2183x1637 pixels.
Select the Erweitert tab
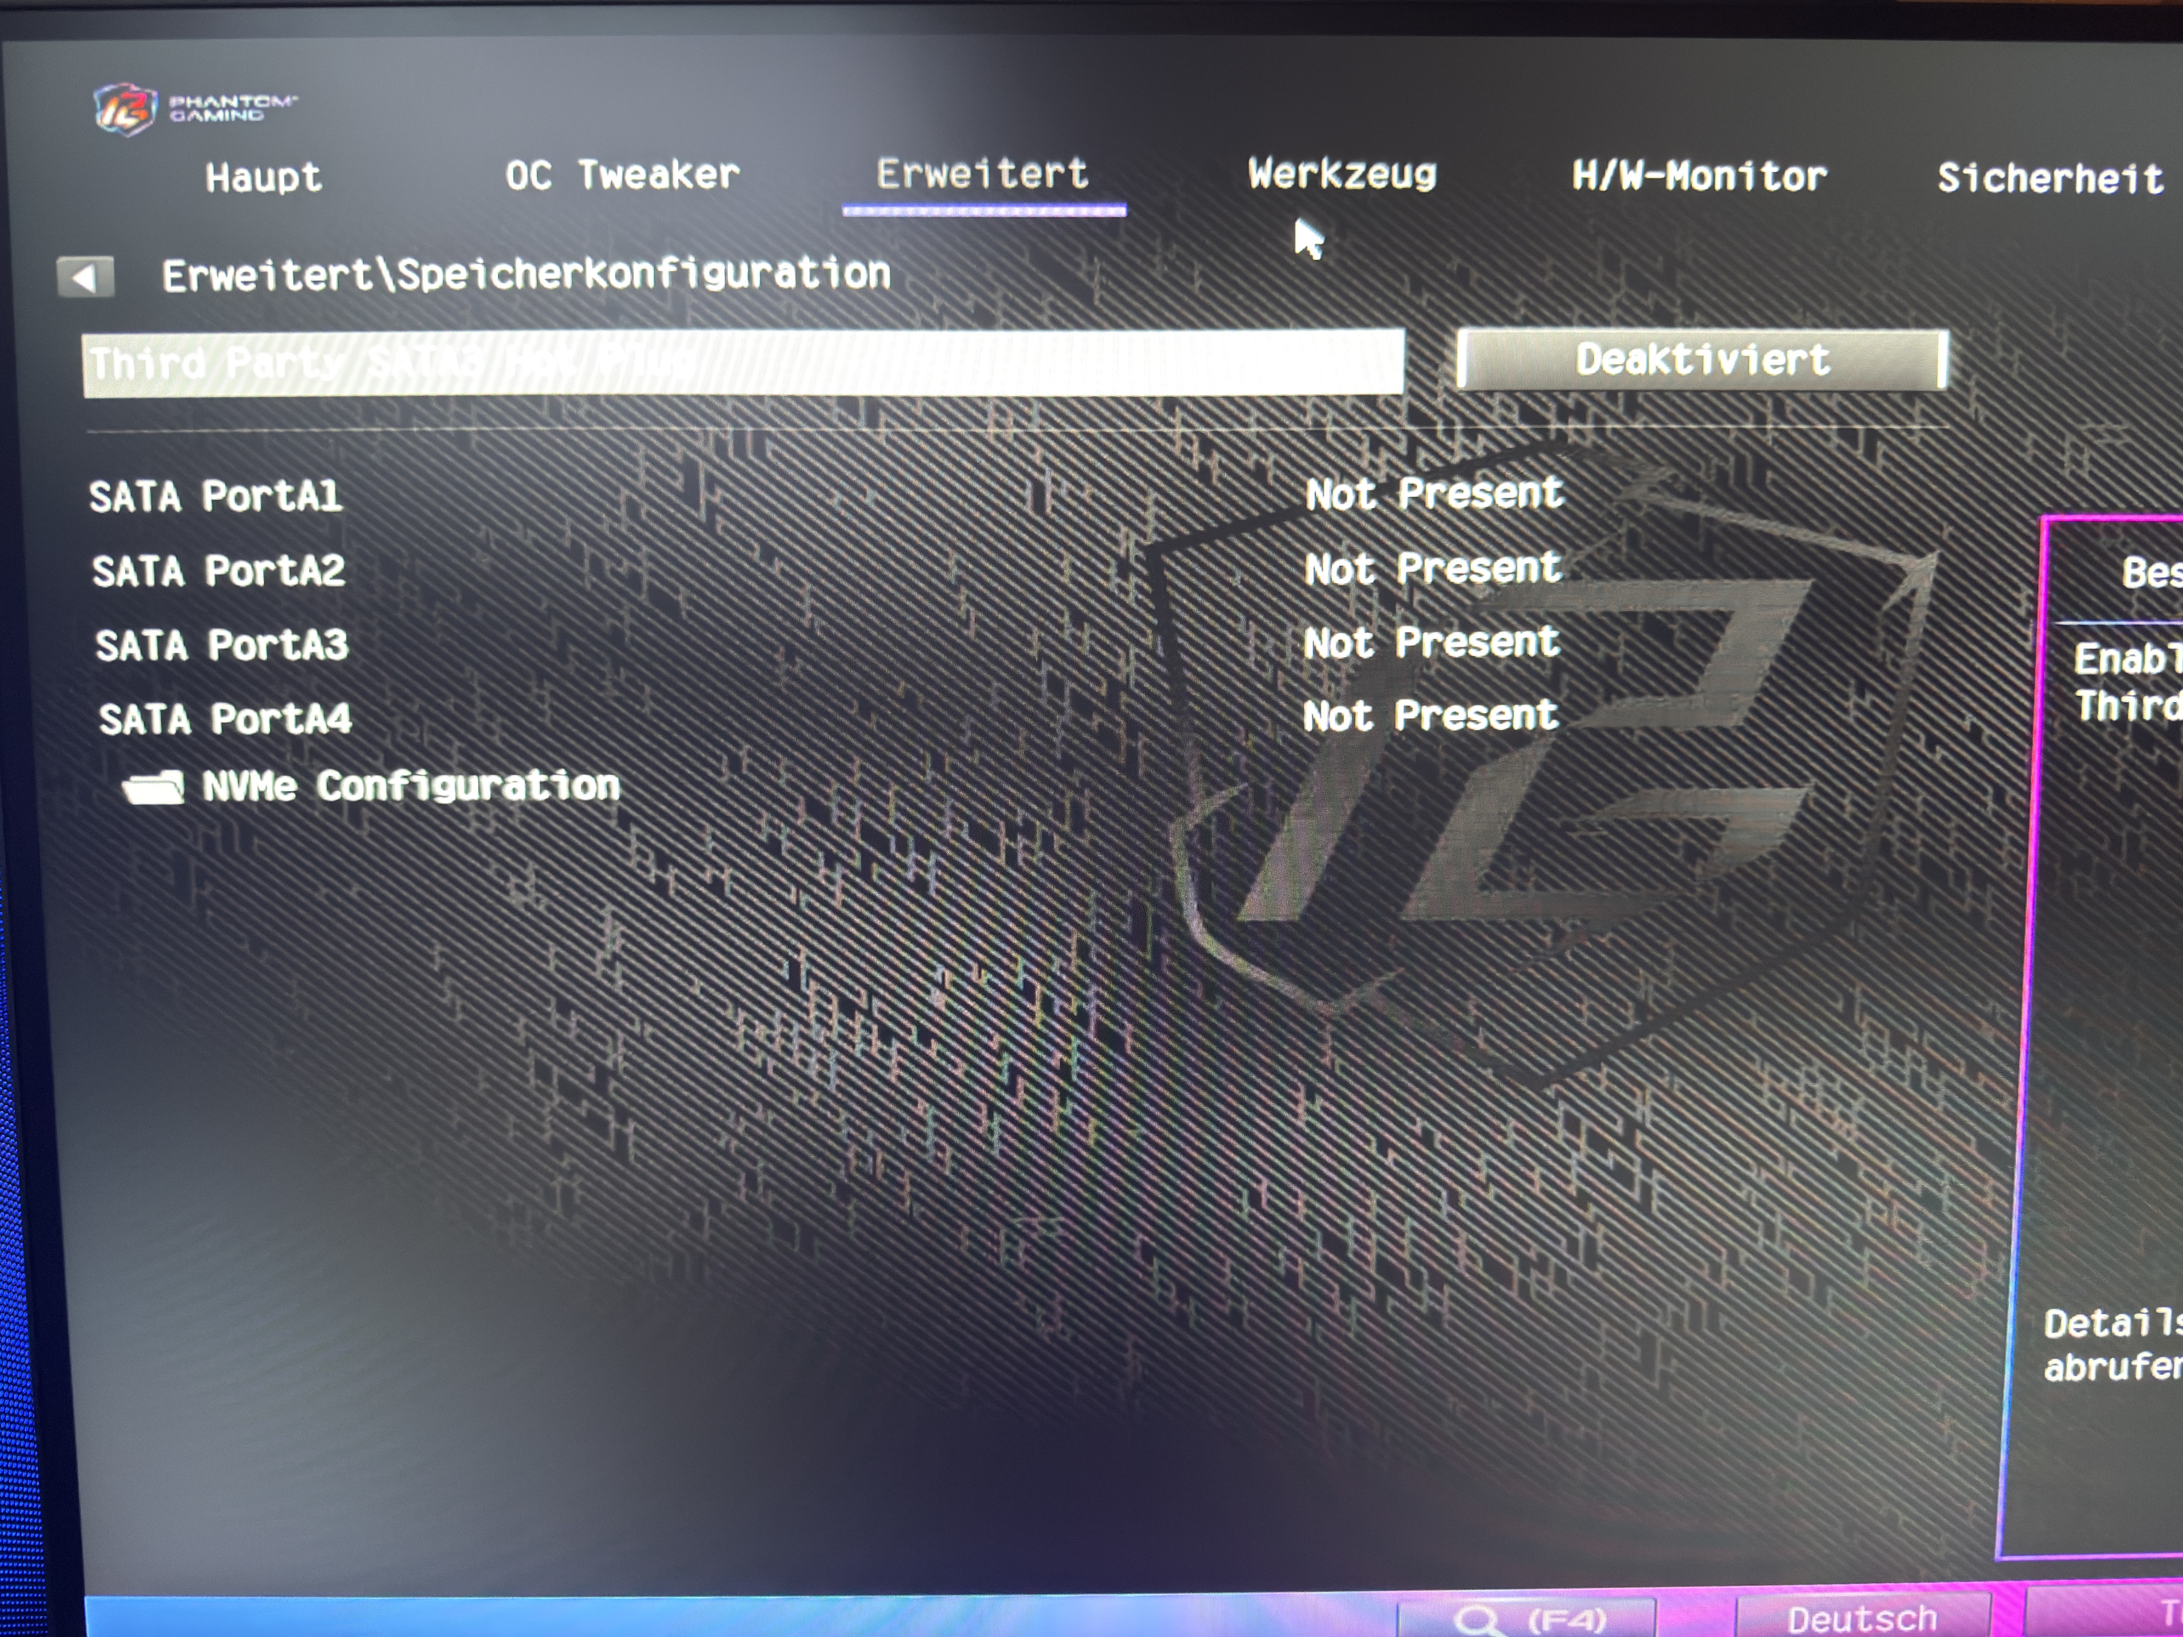coord(982,174)
